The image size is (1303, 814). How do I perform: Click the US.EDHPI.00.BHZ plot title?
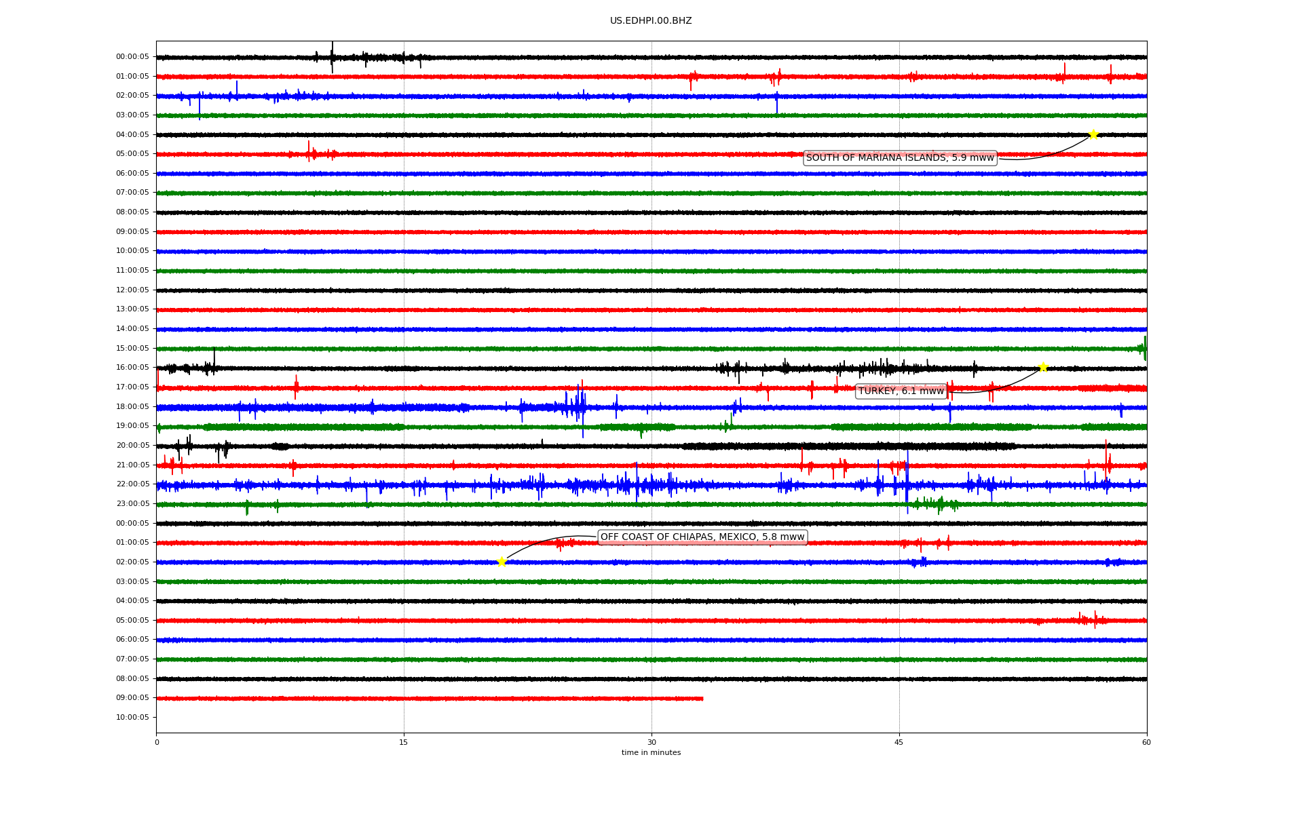coord(651,21)
